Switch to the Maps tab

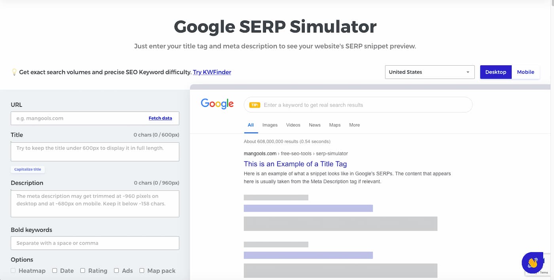[x=334, y=125]
